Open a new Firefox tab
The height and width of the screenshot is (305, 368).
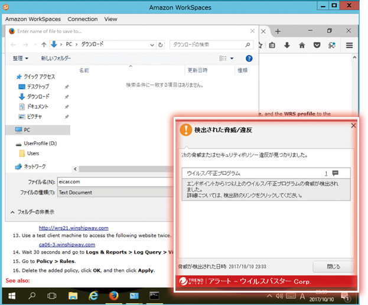click(278, 31)
